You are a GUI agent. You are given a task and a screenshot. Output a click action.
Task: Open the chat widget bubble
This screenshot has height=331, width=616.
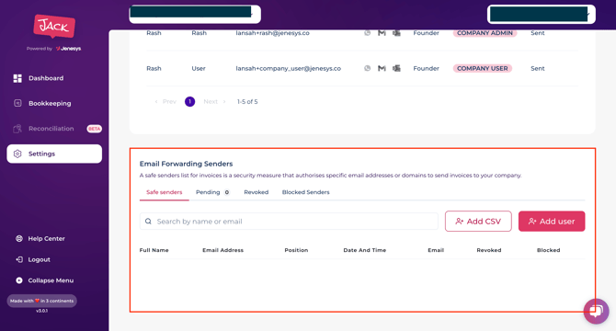[596, 312]
